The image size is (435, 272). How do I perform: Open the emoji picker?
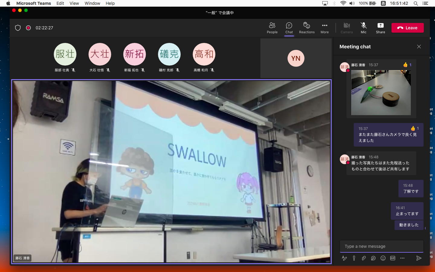click(x=383, y=258)
